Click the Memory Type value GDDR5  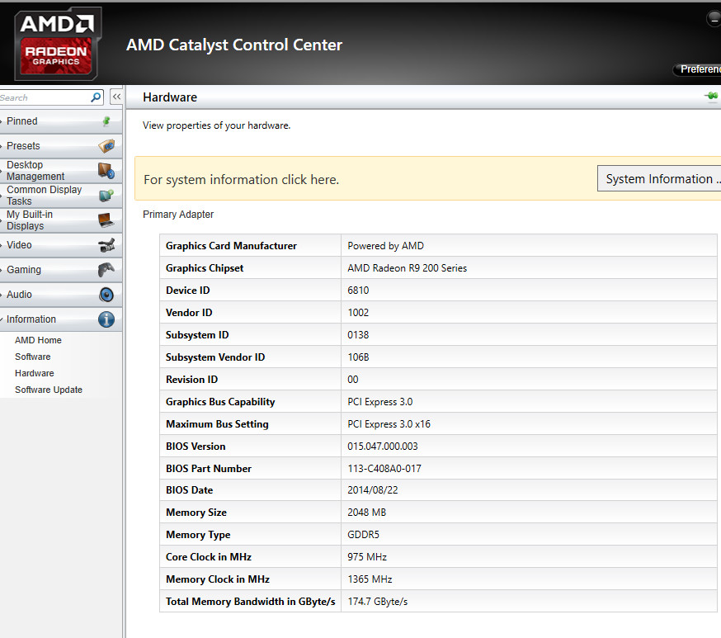click(x=363, y=535)
